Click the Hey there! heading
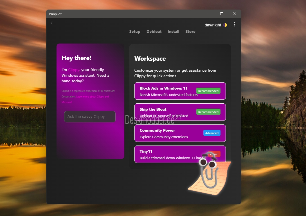 [76, 58]
